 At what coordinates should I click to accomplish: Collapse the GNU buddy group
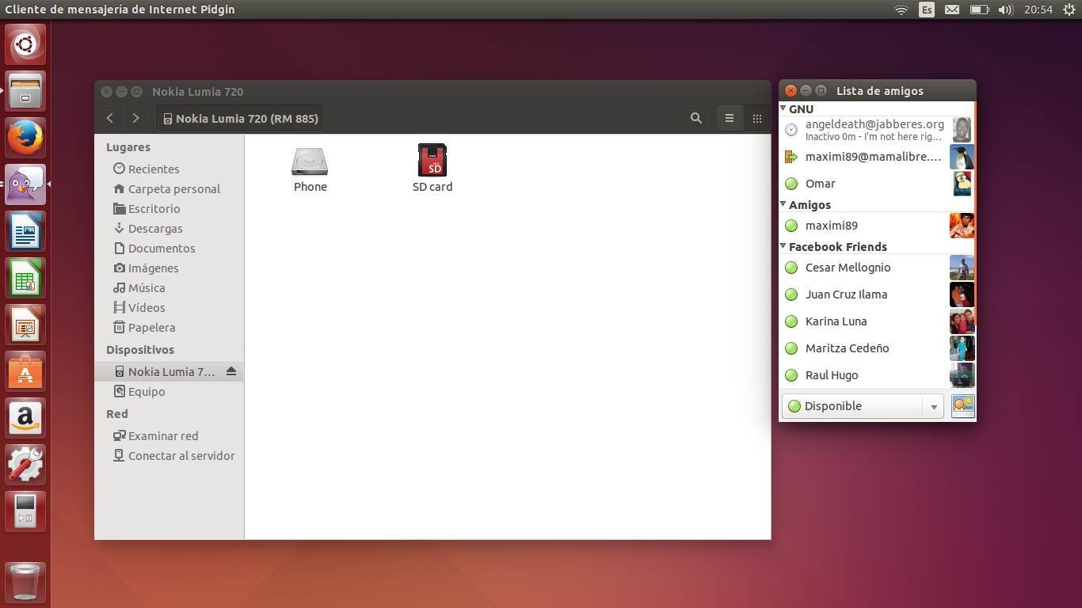783,108
